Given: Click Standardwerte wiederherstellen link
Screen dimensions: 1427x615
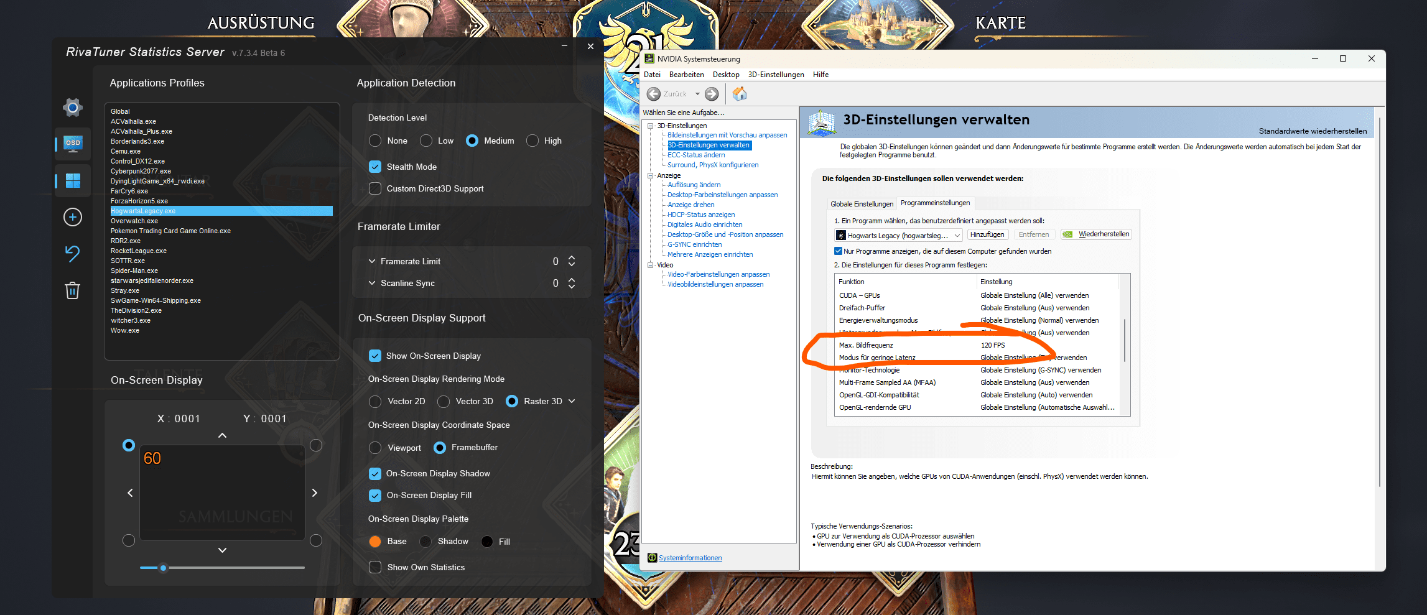Looking at the screenshot, I should pyautogui.click(x=1313, y=131).
